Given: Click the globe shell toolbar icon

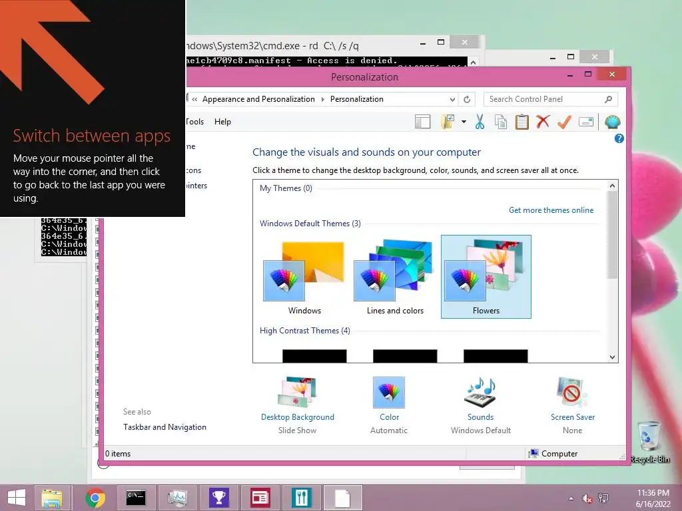Looking at the screenshot, I should coord(613,122).
